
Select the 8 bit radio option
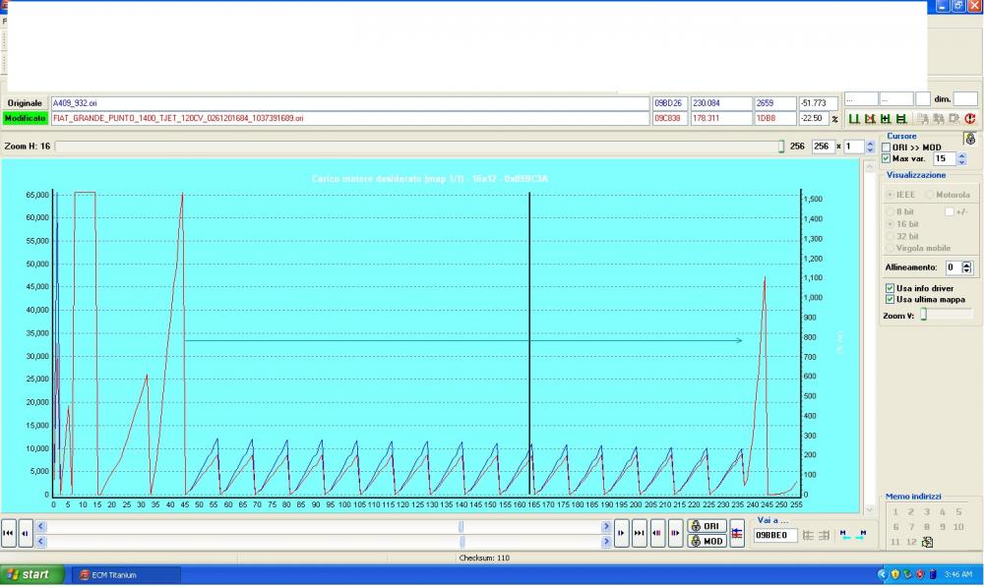[890, 211]
